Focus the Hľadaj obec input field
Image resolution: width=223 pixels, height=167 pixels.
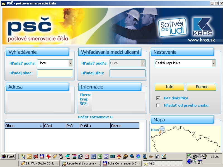(x=55, y=73)
